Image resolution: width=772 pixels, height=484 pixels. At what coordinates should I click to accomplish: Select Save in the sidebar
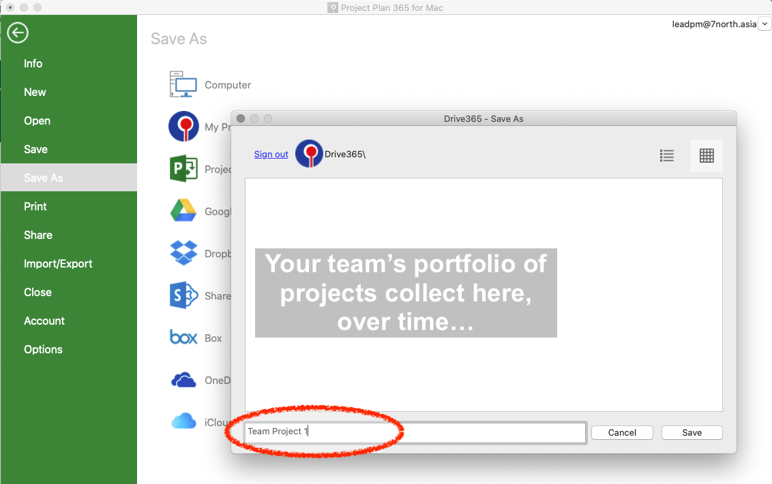[35, 149]
